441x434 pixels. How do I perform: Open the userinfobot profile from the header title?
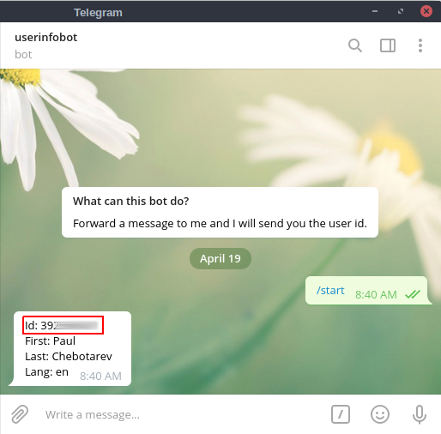point(45,37)
